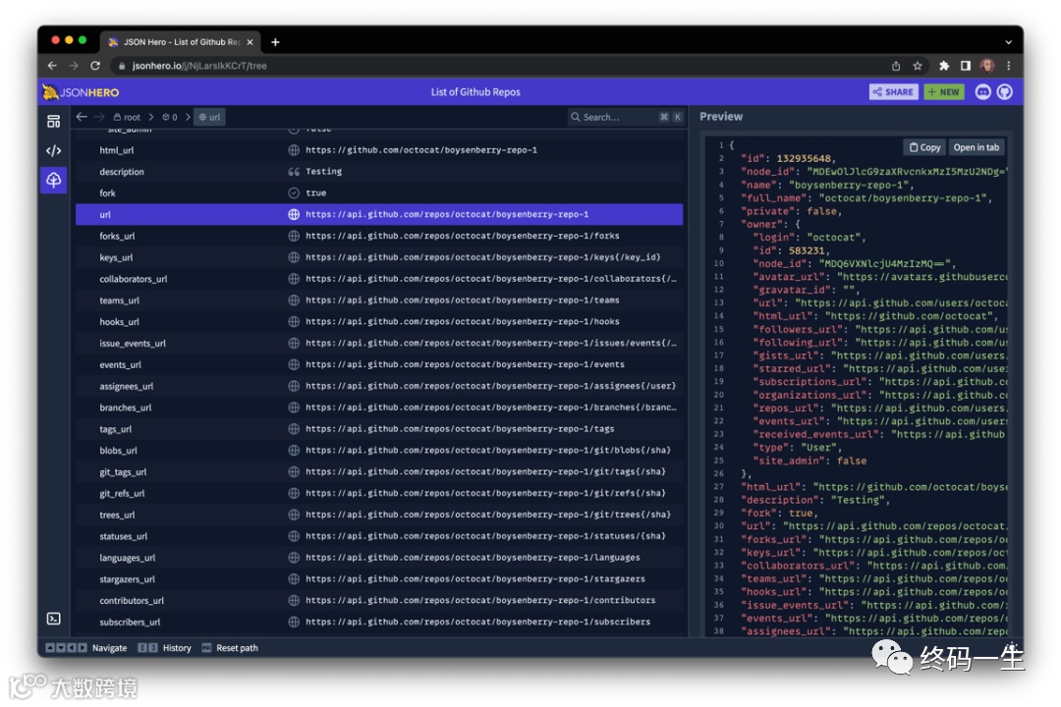The image size is (1061, 707).
Task: Bookmark this page with star icon
Action: pos(918,66)
